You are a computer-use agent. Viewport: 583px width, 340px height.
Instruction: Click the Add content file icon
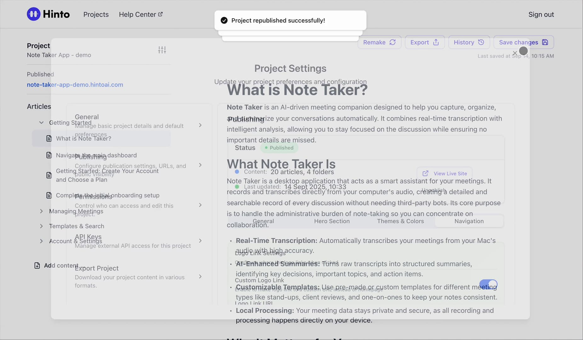[37, 265]
